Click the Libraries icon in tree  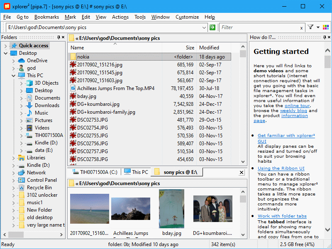(x=22, y=158)
